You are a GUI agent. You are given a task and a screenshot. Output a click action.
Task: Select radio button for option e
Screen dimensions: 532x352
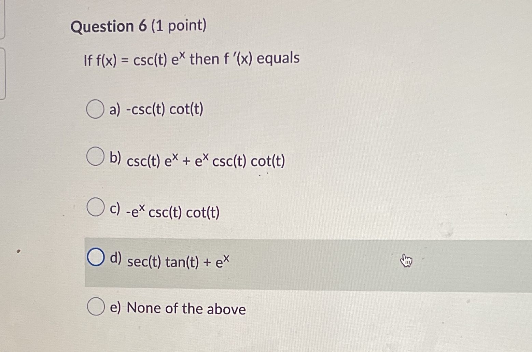tap(96, 307)
